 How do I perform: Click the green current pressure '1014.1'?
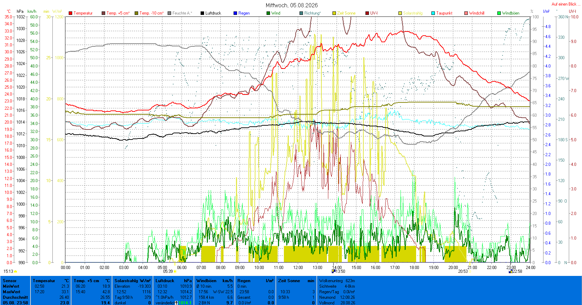coord(185,303)
